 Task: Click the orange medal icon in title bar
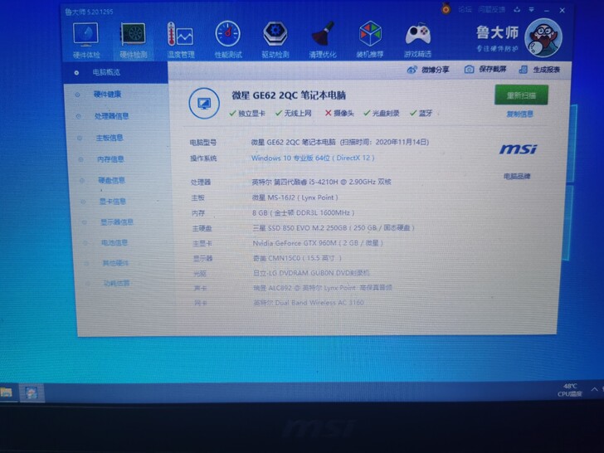point(446,8)
